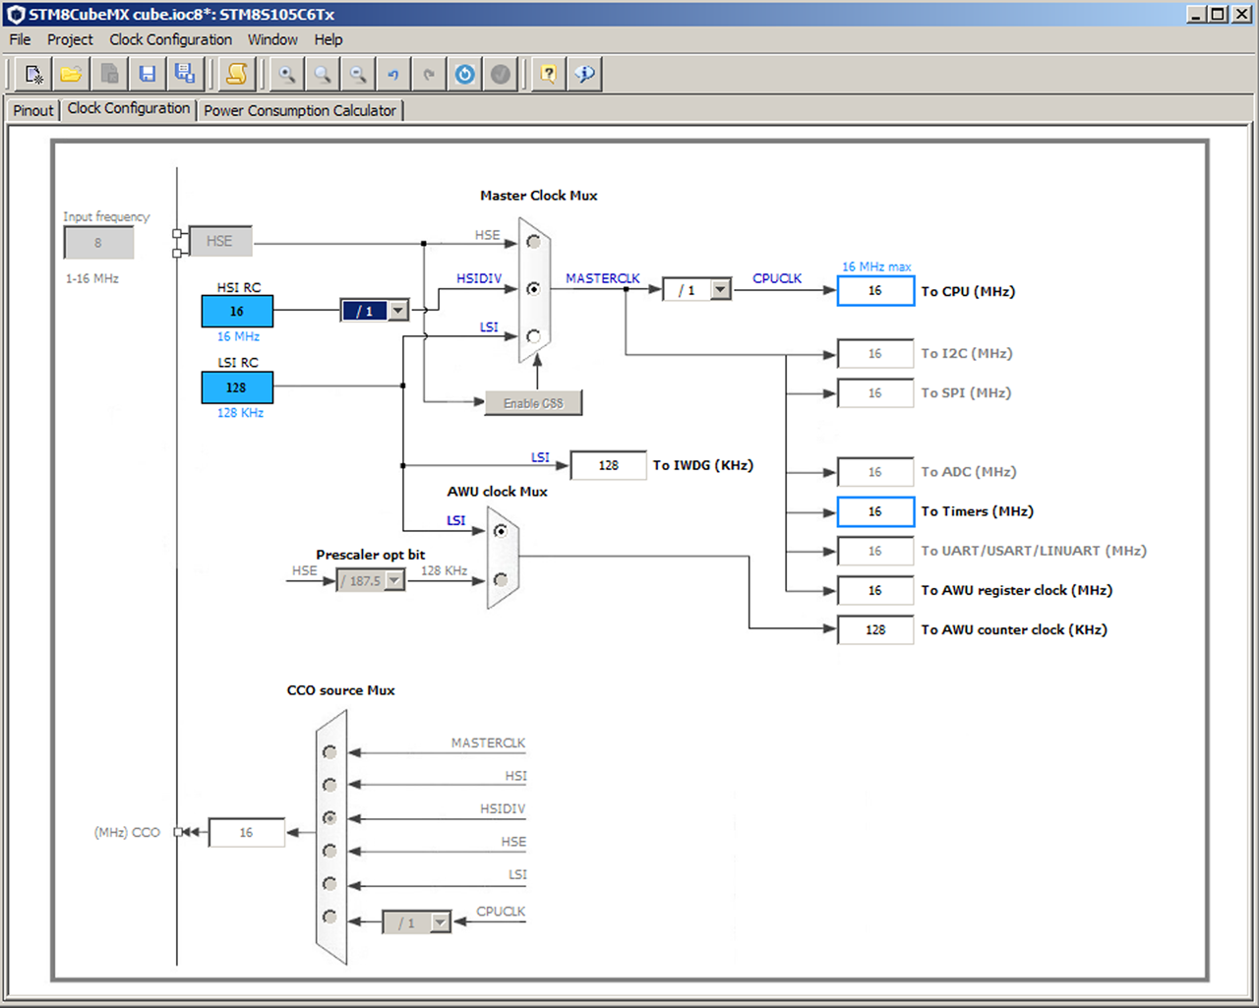Open the /187.5 prescaler opt bit dropdown
1259x1008 pixels.
tap(394, 581)
